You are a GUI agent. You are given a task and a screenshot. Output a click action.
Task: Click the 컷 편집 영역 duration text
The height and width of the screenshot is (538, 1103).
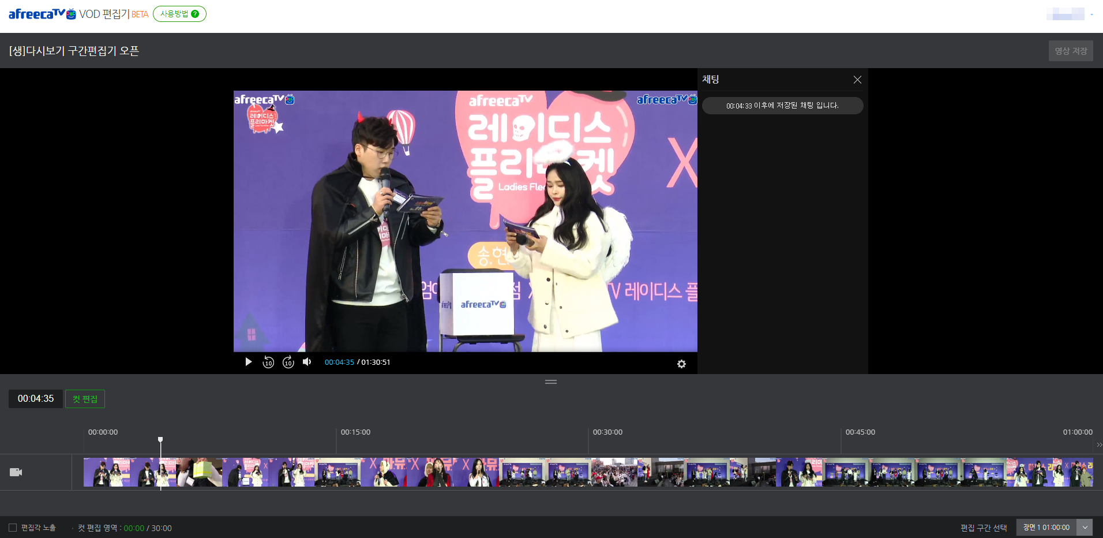(125, 528)
